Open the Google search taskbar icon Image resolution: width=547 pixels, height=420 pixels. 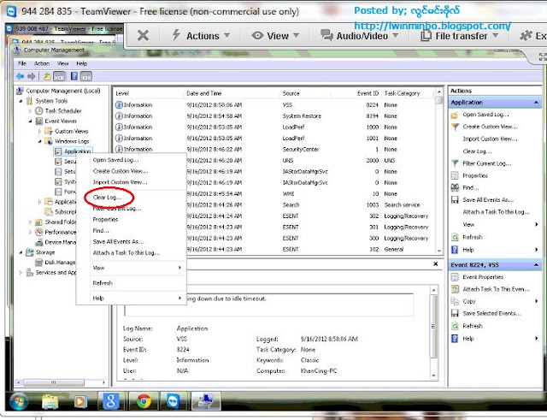111,401
